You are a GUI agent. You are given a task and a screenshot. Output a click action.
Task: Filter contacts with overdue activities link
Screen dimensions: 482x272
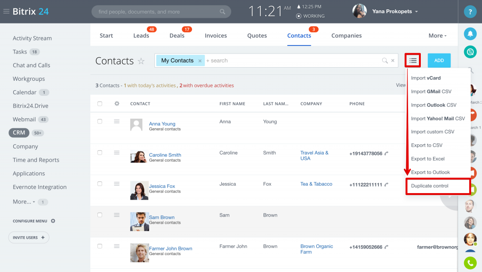[x=207, y=85]
